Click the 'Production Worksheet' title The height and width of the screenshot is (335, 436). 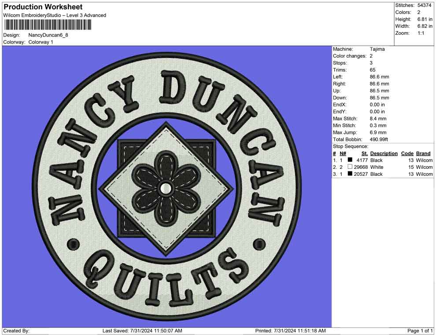point(43,7)
